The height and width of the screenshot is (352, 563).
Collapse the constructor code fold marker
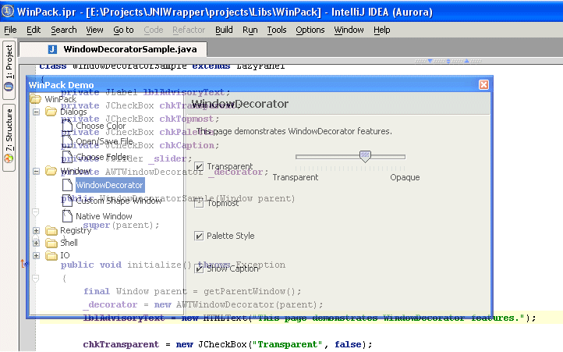coord(36,212)
